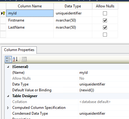The image size is (129, 119).
Task: Toggle Allow Nulls for the myId column
Action: point(105,13)
